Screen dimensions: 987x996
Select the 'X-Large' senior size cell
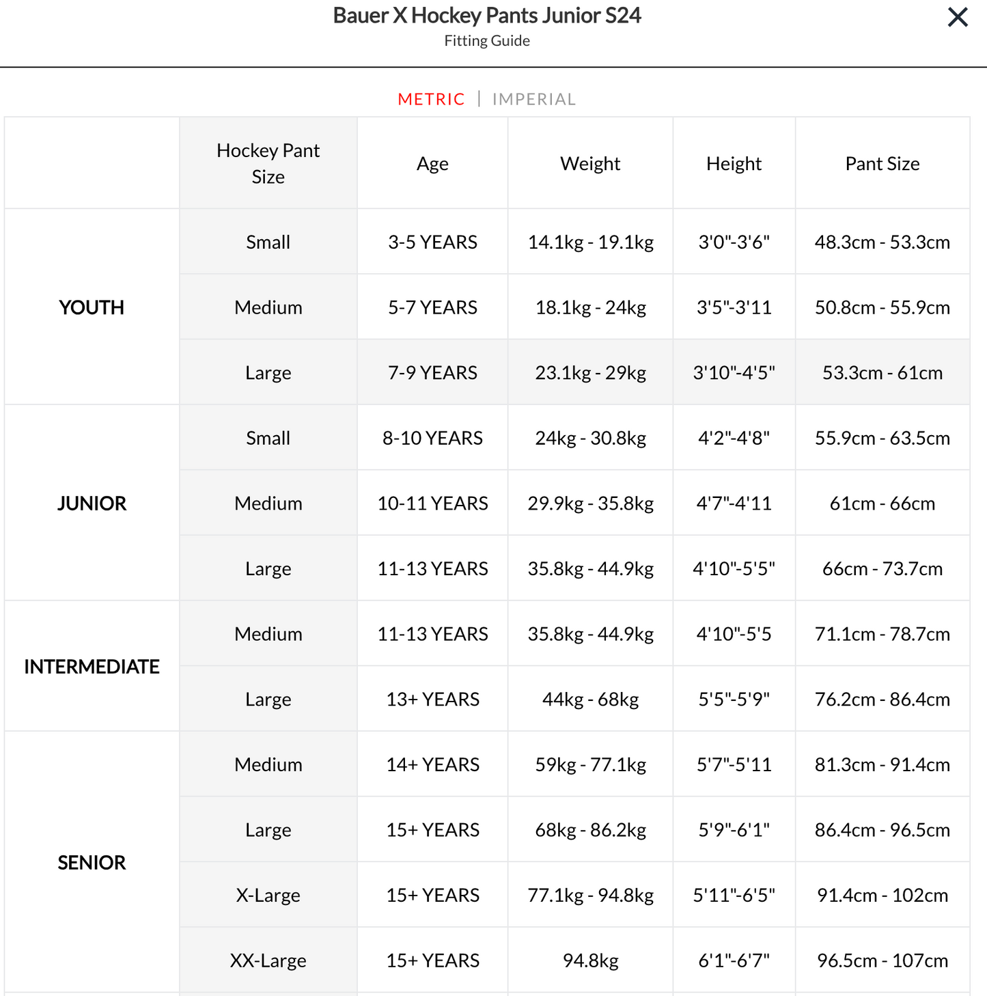[x=268, y=895]
